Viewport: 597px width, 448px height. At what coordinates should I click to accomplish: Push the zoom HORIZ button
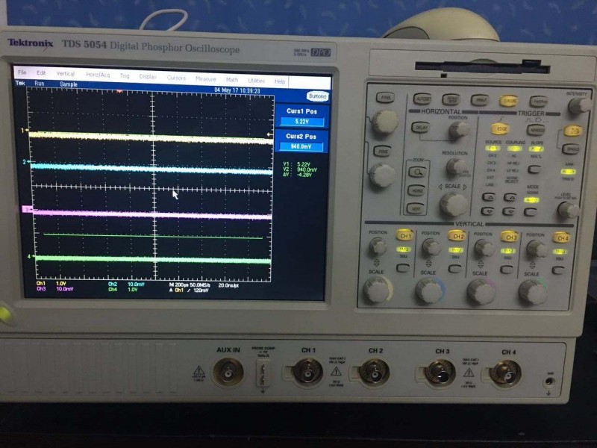click(x=416, y=190)
